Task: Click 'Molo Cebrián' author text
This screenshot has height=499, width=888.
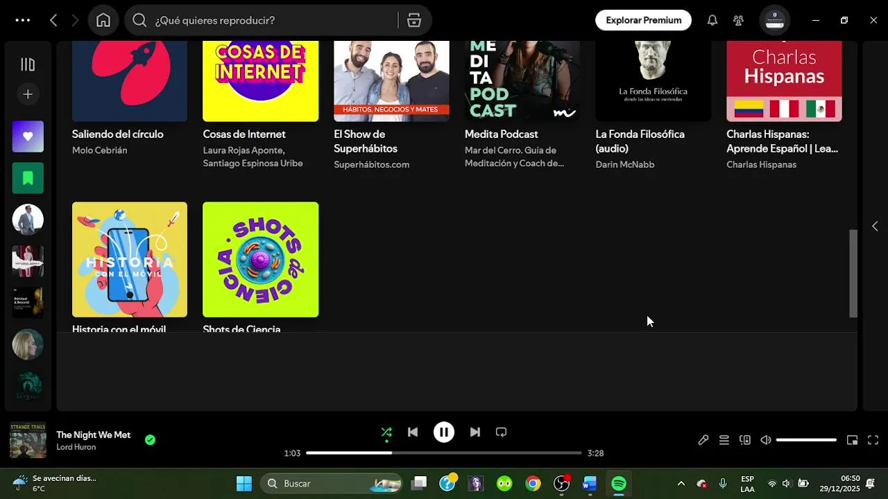Action: pos(99,150)
